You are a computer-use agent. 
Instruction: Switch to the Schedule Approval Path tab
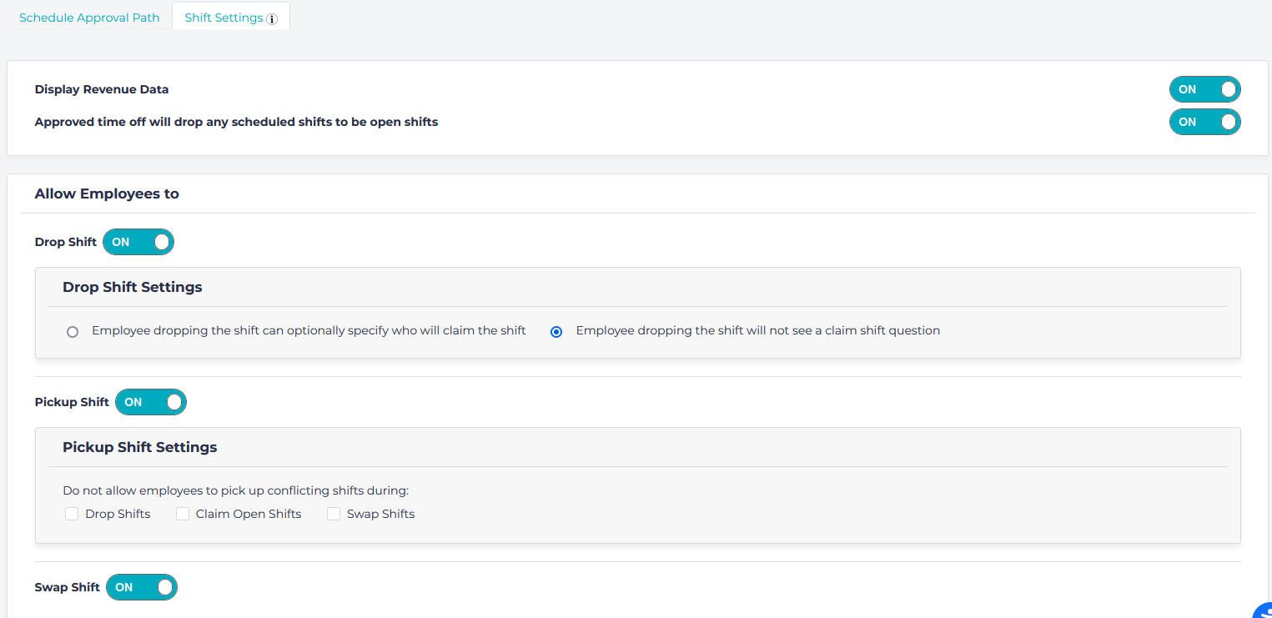click(89, 18)
